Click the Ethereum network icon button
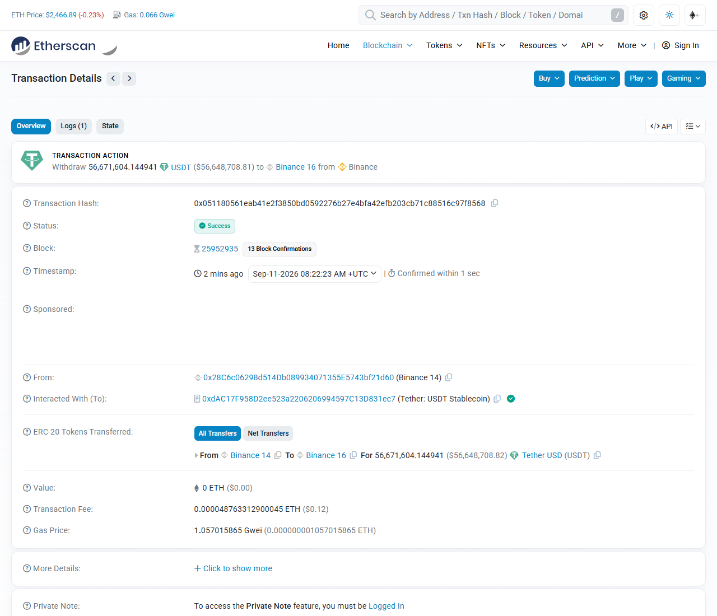Screen dimensions: 717x616 [x=695, y=15]
